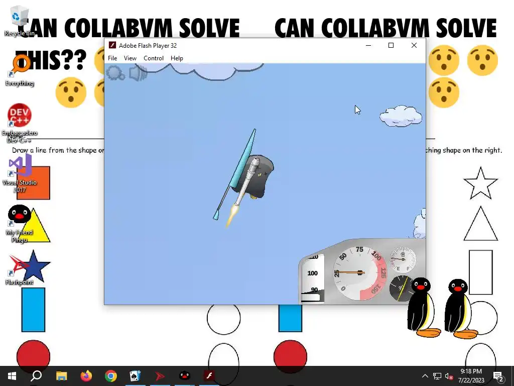Click the taskbar search magnifier

[x=36, y=376]
